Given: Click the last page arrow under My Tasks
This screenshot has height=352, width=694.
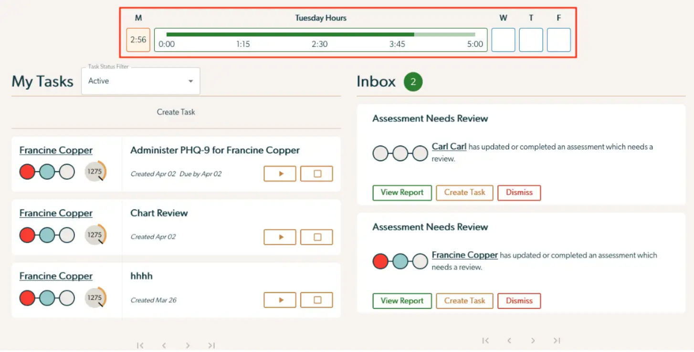Looking at the screenshot, I should [x=211, y=345].
